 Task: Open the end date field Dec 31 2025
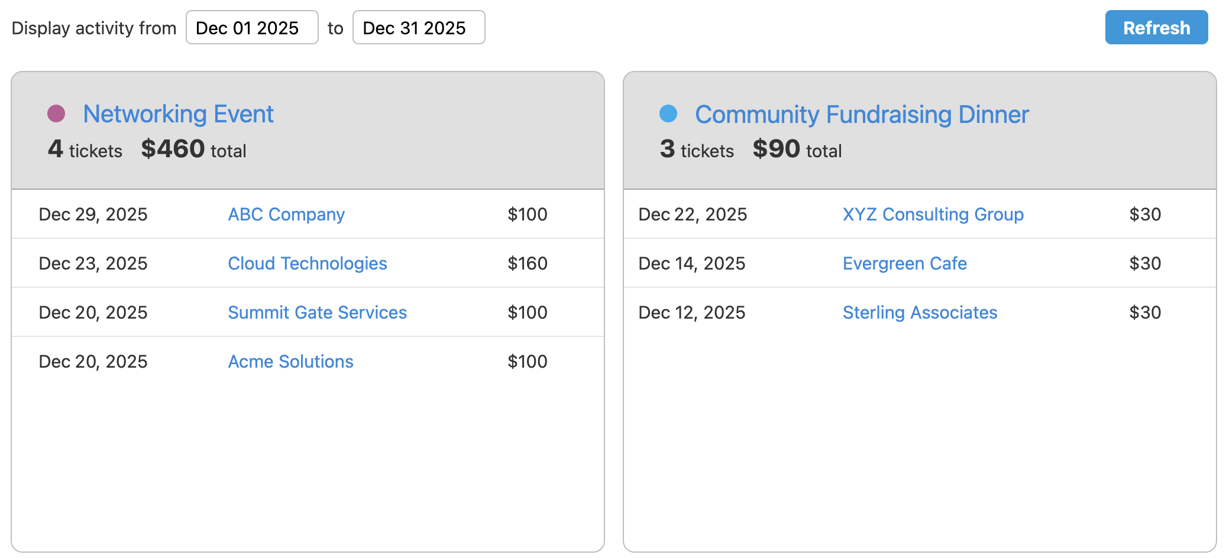coord(418,28)
